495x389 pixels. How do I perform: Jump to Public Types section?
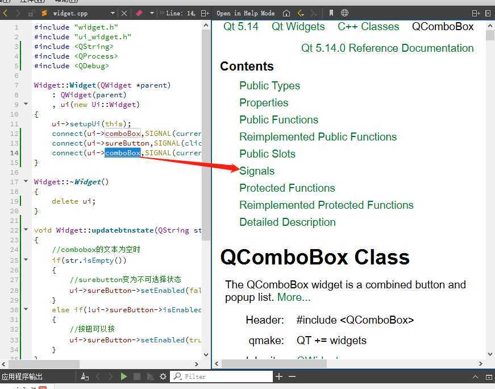(x=269, y=86)
